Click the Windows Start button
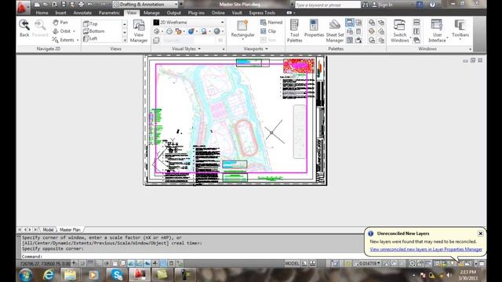This screenshot has height=282, width=502. (26, 275)
